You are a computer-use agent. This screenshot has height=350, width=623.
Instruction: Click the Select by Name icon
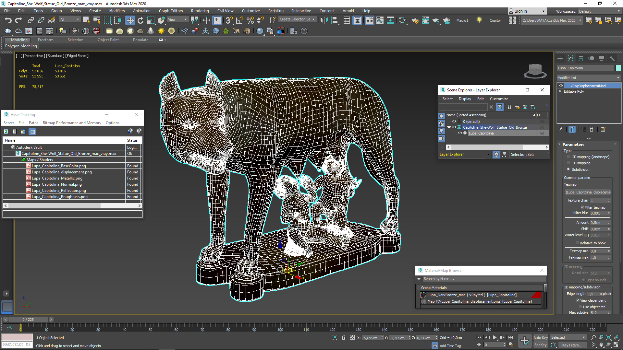97,20
